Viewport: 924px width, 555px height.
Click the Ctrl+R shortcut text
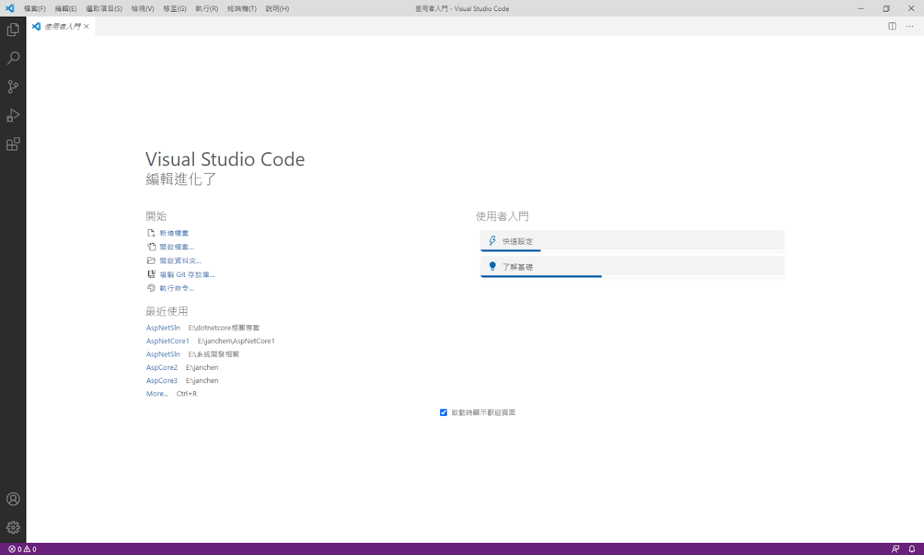tap(187, 394)
